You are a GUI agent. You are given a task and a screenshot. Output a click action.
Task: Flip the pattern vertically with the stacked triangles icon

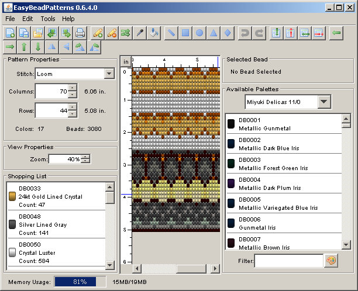[66, 47]
